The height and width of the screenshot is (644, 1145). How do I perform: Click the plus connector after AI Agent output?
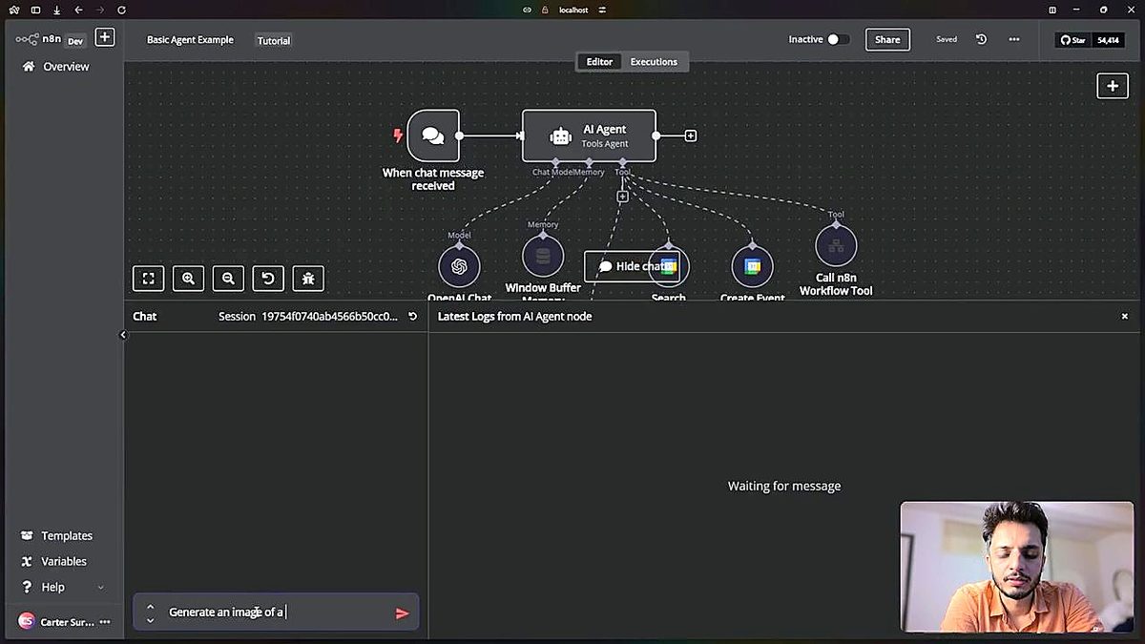[x=691, y=135]
